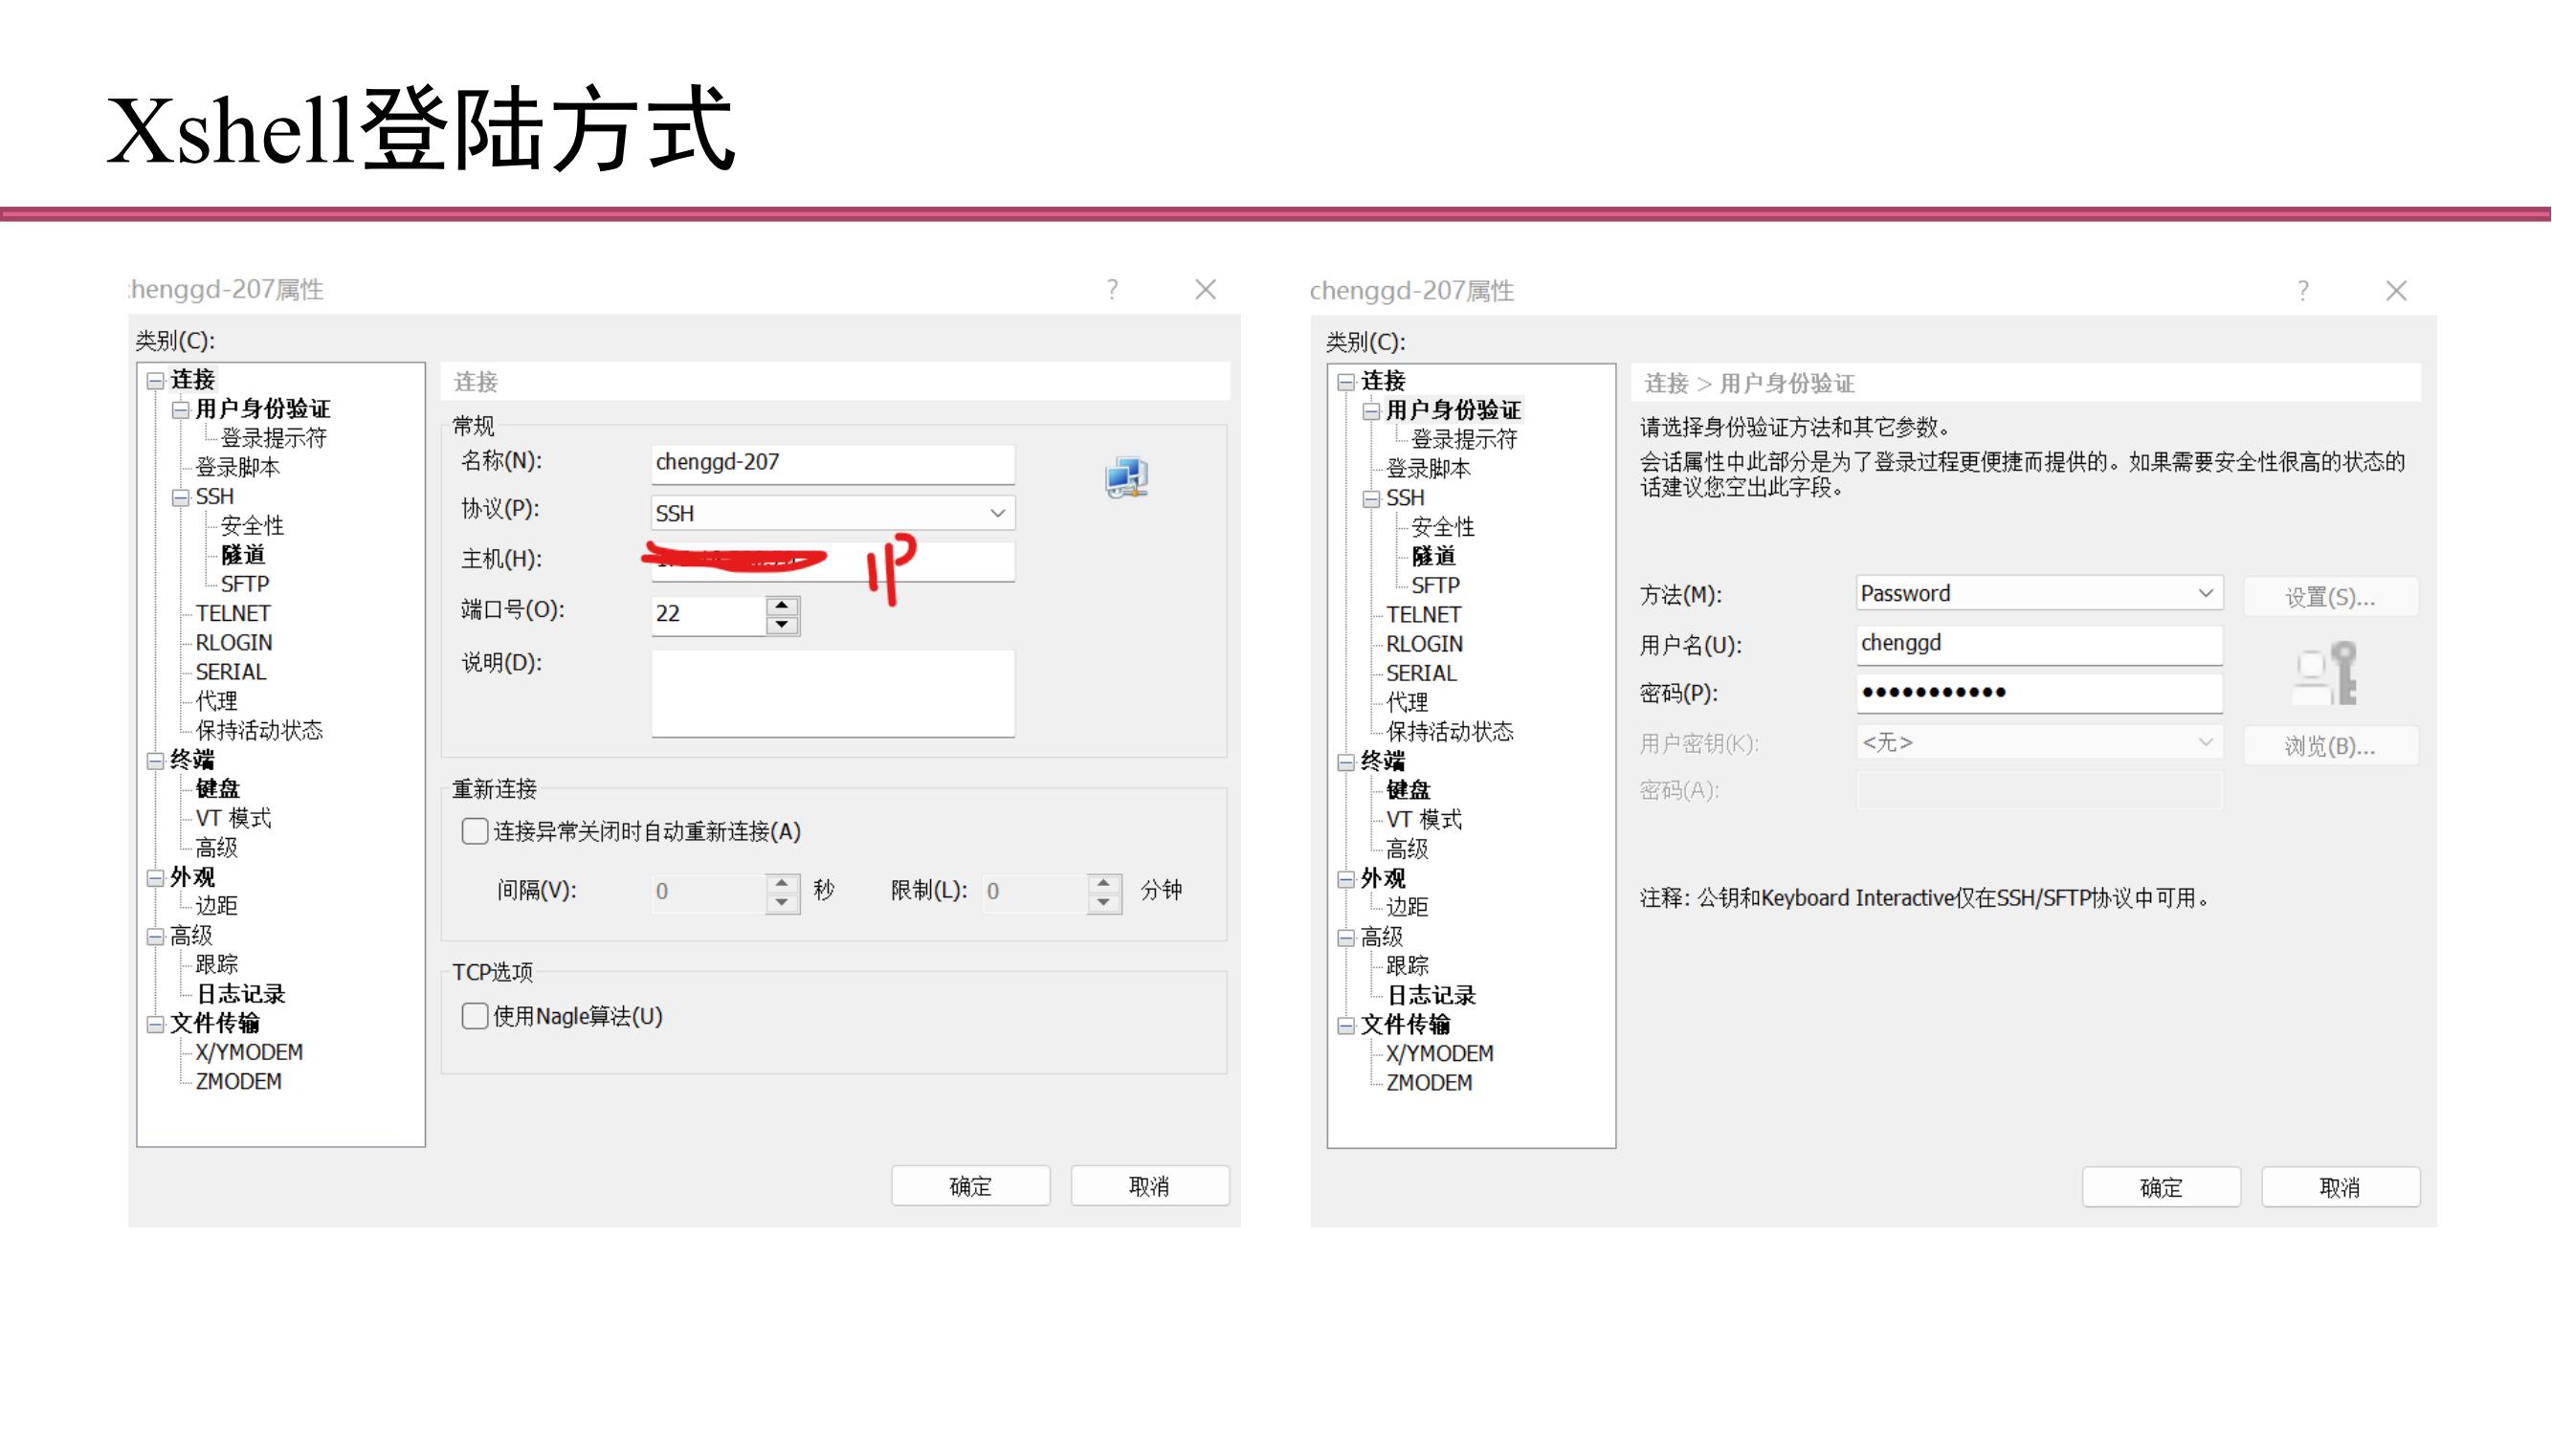
Task: Click the 密码(P) password field
Action: pyautogui.click(x=2039, y=693)
